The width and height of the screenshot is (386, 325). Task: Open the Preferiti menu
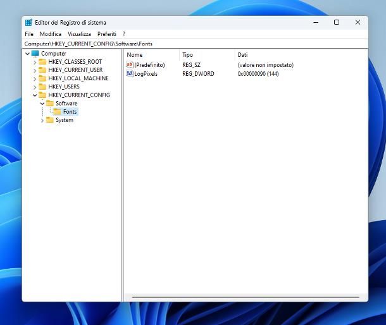(x=107, y=34)
